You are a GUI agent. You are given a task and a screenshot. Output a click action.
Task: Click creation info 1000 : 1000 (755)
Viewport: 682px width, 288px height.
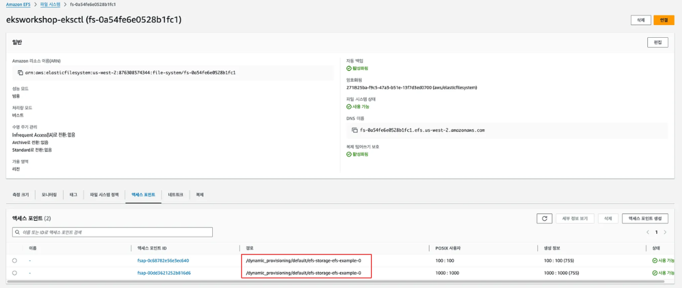(x=561, y=273)
